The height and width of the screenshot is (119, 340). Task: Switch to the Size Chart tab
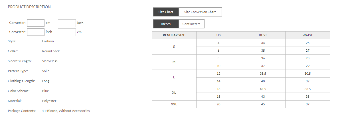click(166, 12)
